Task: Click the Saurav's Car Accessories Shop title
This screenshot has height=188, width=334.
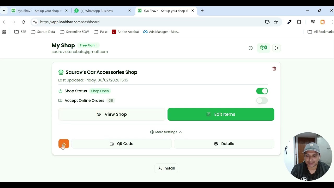Action: pyautogui.click(x=101, y=72)
